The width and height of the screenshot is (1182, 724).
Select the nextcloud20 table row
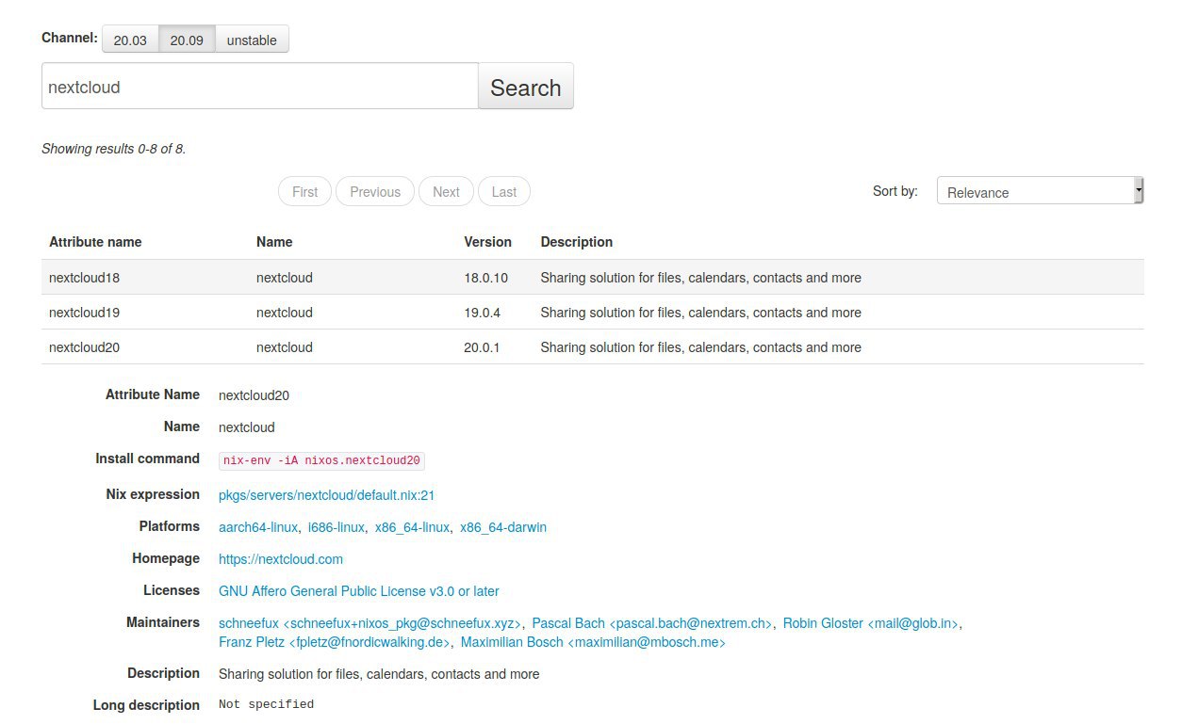point(593,347)
